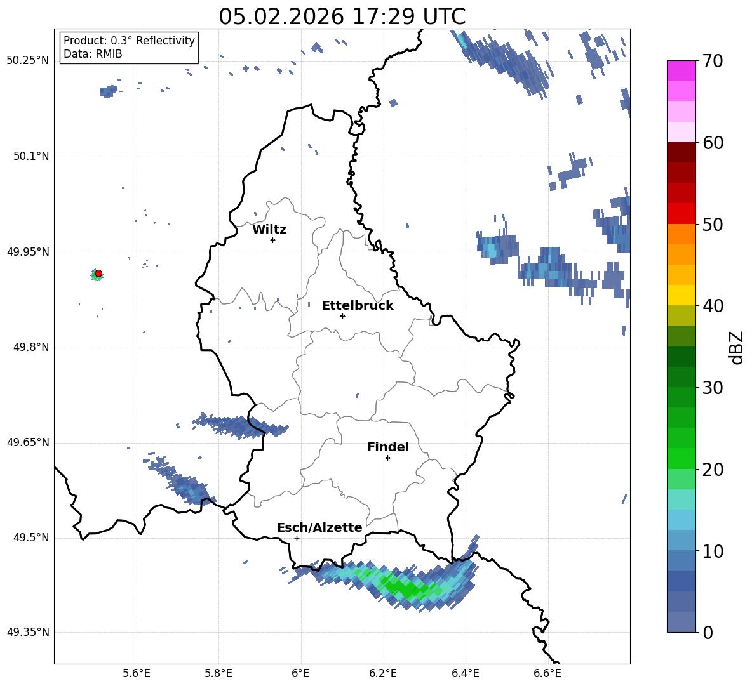This screenshot has height=686, width=752.
Task: Select the Esch/Alzette label on the map
Action: (319, 527)
